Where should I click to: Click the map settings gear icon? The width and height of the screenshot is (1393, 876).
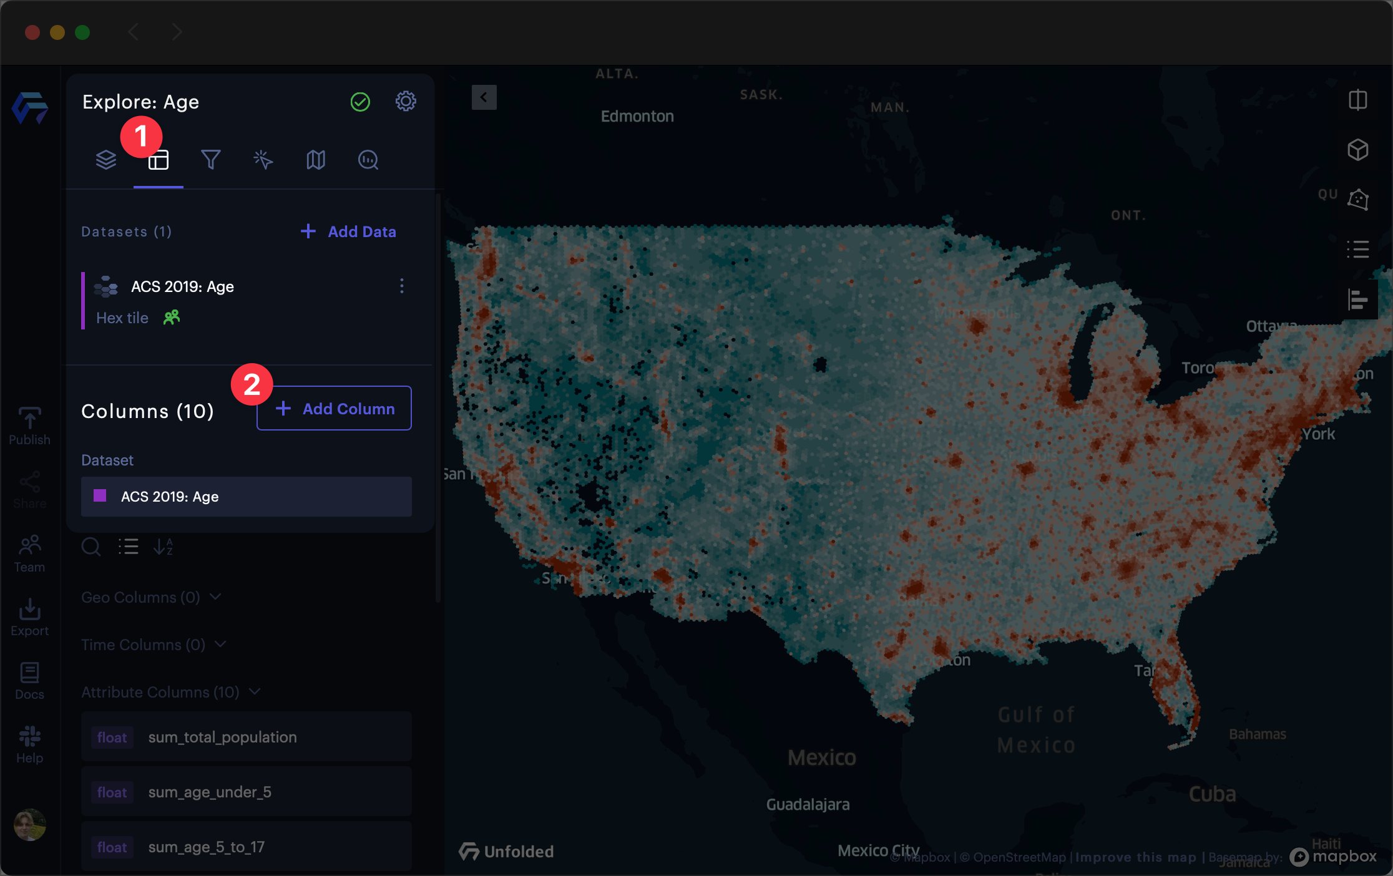click(x=406, y=102)
